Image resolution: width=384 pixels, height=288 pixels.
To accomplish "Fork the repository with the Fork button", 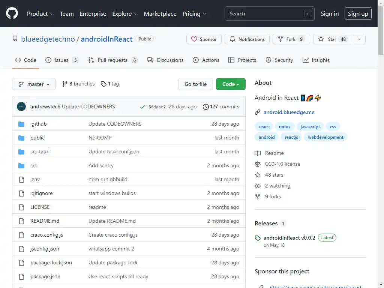I will (x=291, y=39).
